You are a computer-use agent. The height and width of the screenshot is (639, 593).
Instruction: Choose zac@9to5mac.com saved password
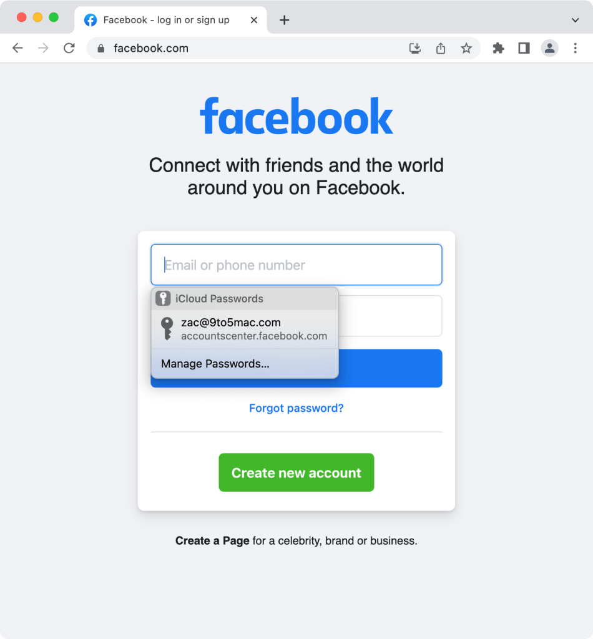click(x=245, y=329)
